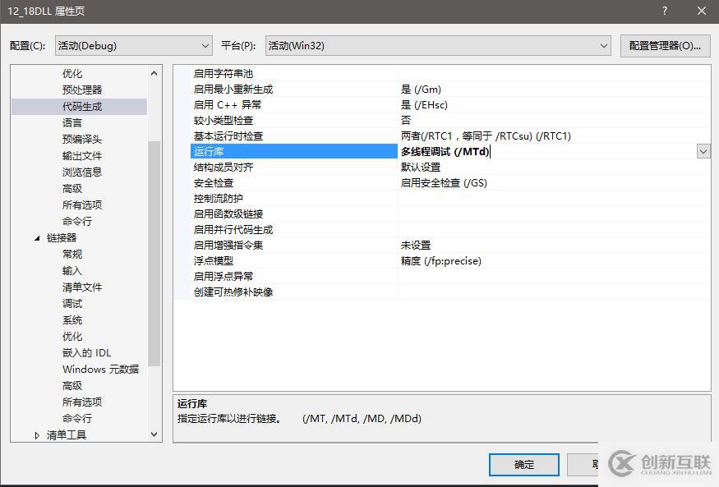Select 高级 under 链接器
The width and height of the screenshot is (719, 487).
[x=72, y=386]
